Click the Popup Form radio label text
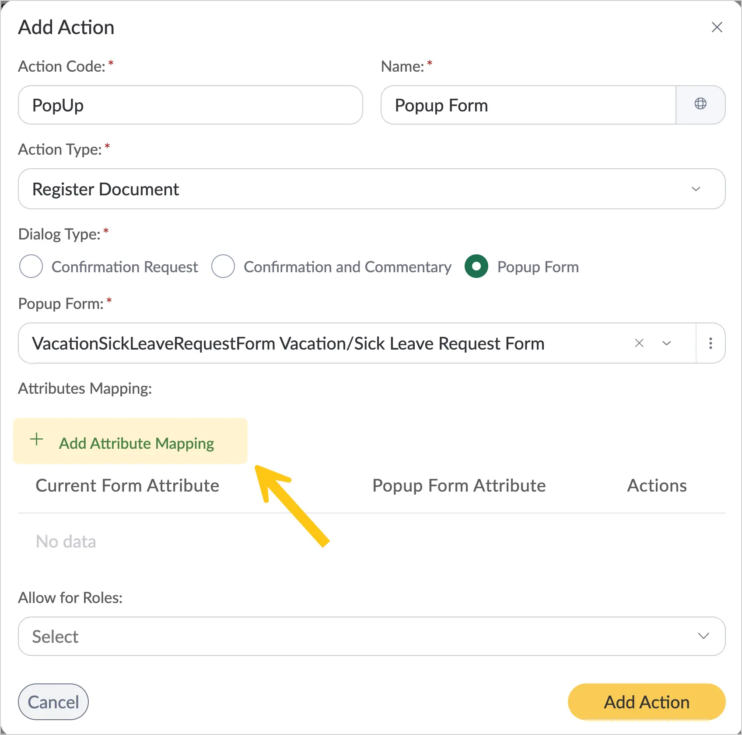Screen dimensions: 742x735 538,267
